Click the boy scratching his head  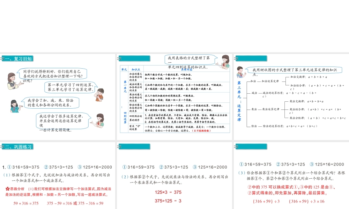point(100,94)
